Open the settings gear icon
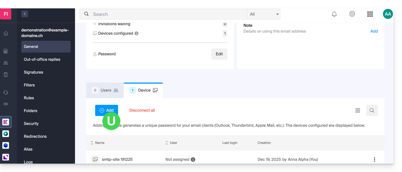Viewport: 402px width, 172px height. pos(352,14)
